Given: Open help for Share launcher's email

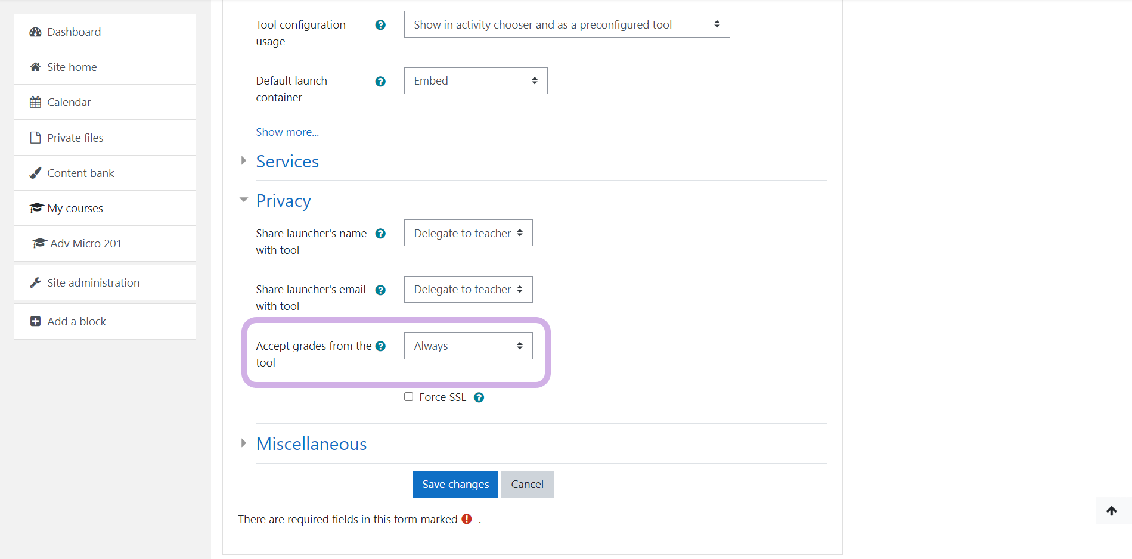Looking at the screenshot, I should point(380,290).
